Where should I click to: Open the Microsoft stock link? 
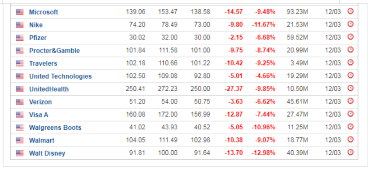pyautogui.click(x=43, y=12)
